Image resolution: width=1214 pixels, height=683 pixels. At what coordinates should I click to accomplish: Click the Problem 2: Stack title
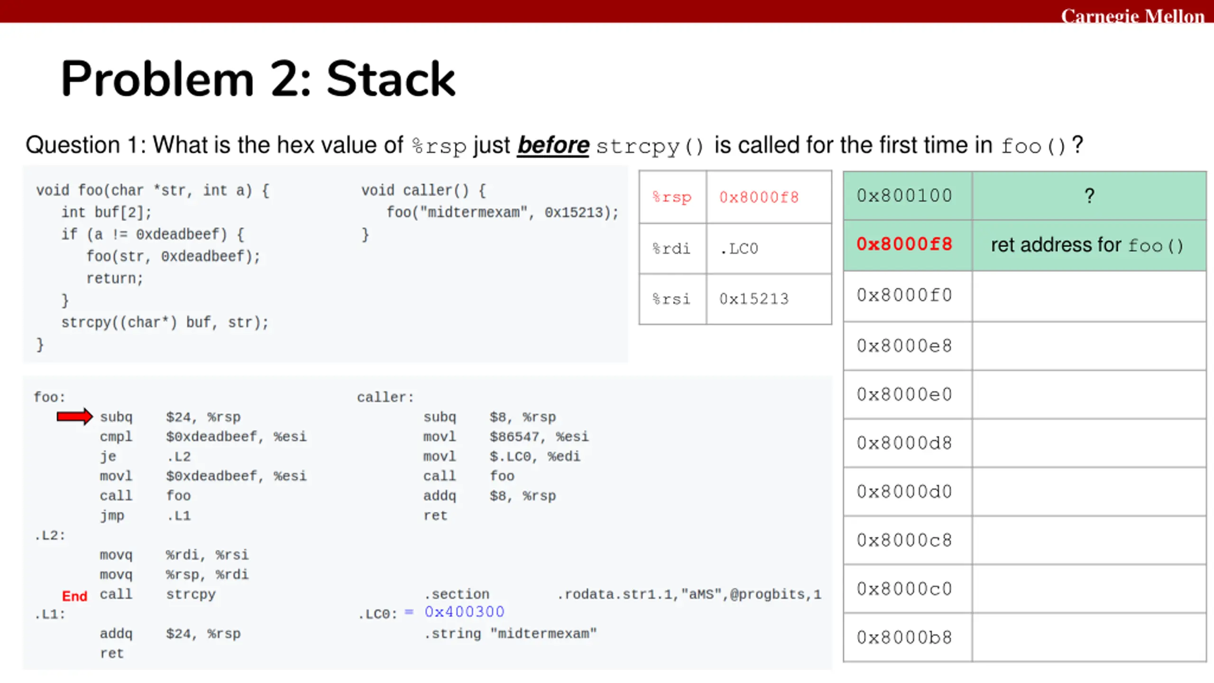tap(258, 79)
